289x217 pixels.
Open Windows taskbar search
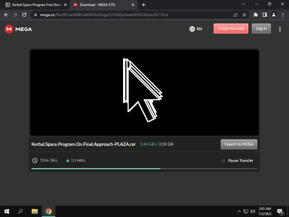[20, 211]
